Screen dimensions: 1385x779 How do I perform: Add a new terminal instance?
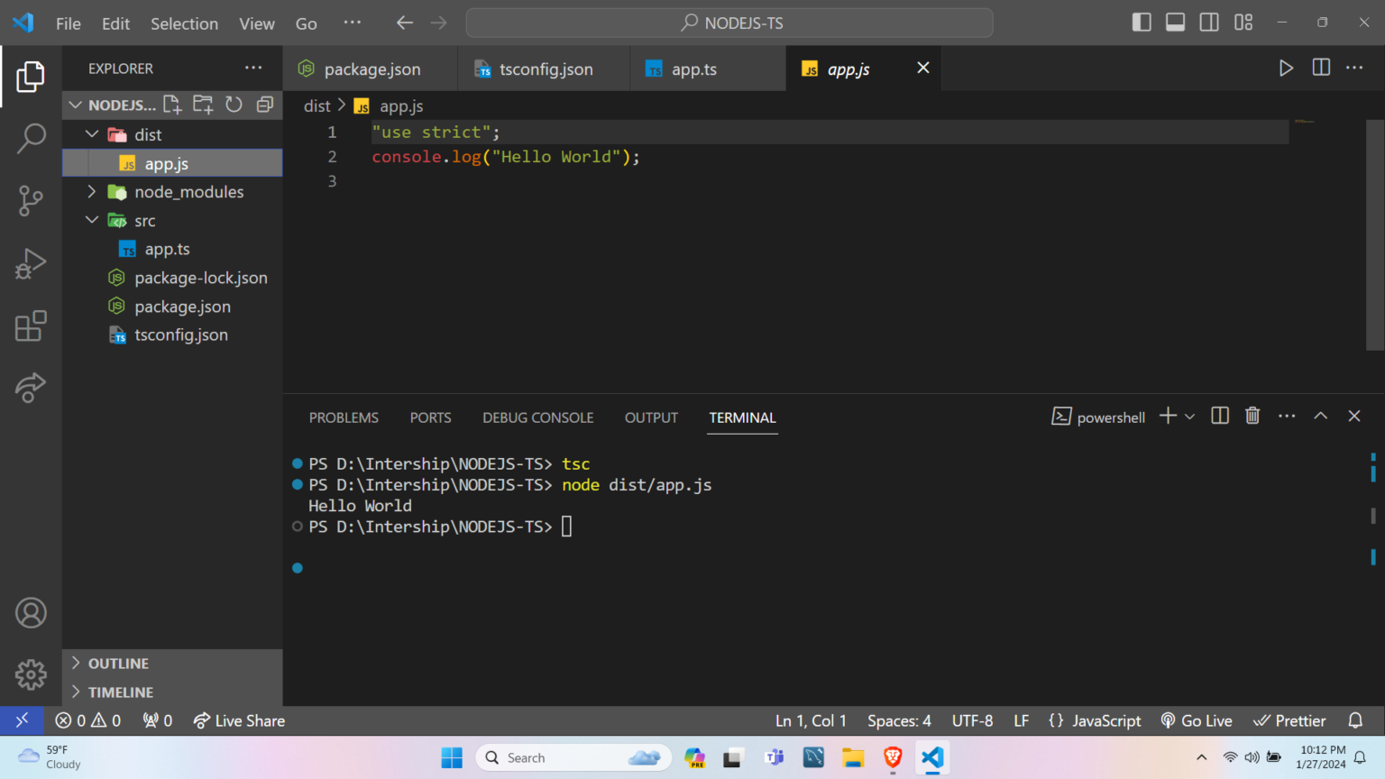click(1168, 416)
